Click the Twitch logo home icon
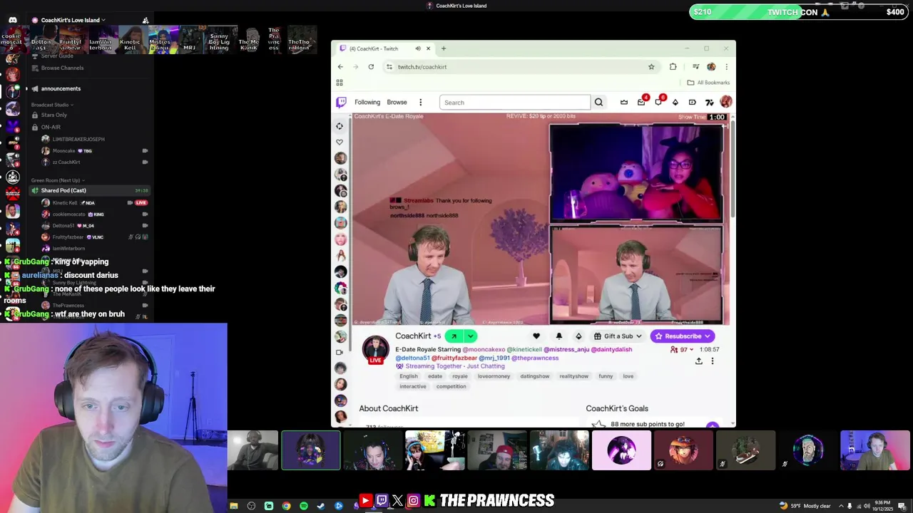This screenshot has width=913, height=513. 341,102
